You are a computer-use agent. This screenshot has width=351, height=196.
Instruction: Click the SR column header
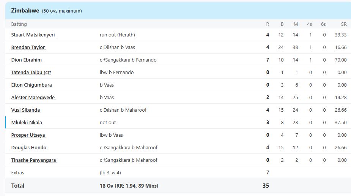[343, 24]
